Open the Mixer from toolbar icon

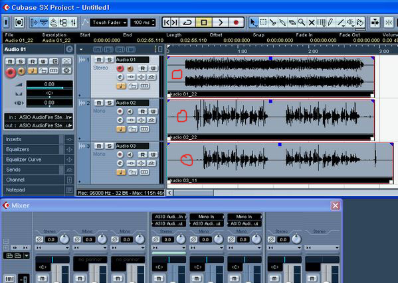point(73,23)
